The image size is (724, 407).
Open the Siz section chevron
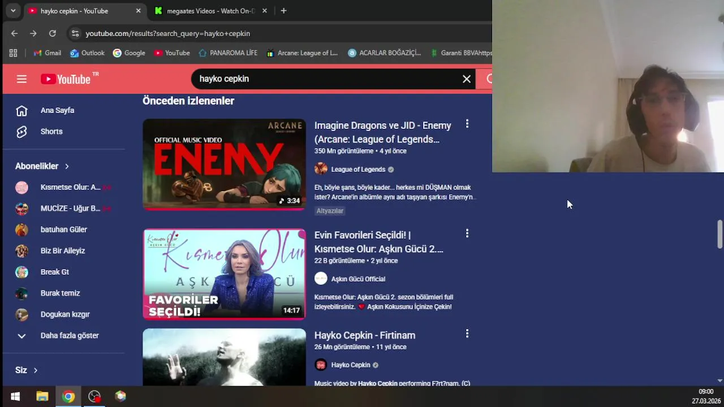[35, 370]
